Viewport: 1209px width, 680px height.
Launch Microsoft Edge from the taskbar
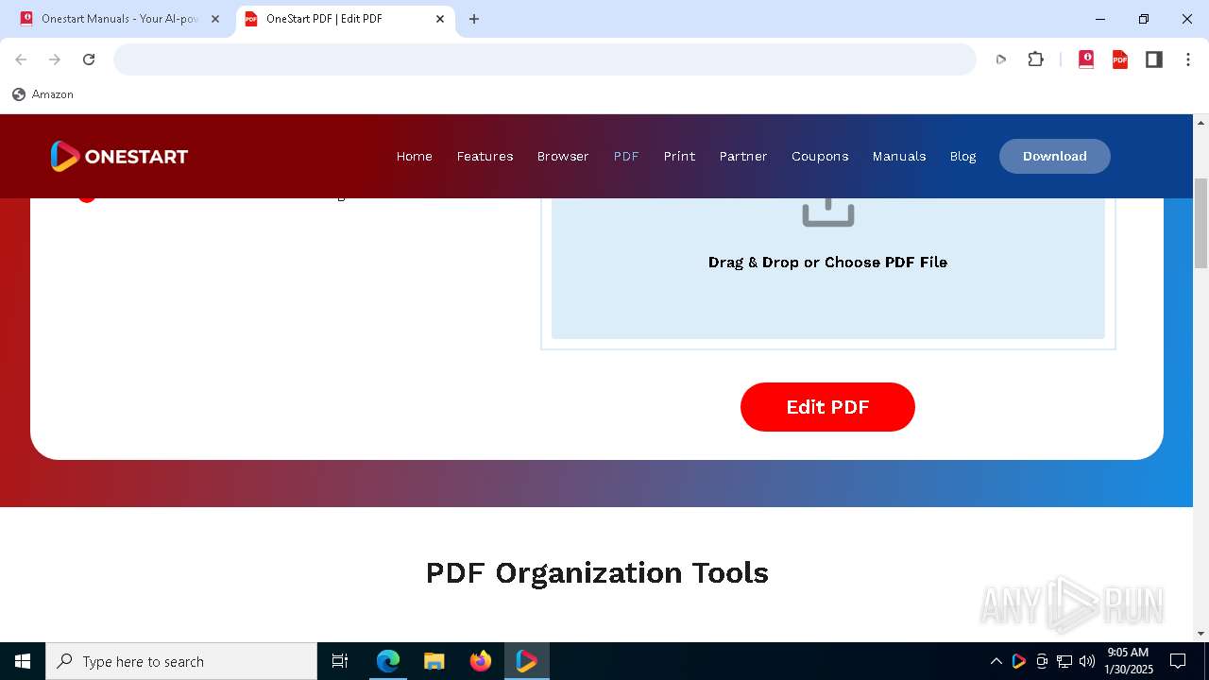[388, 661]
